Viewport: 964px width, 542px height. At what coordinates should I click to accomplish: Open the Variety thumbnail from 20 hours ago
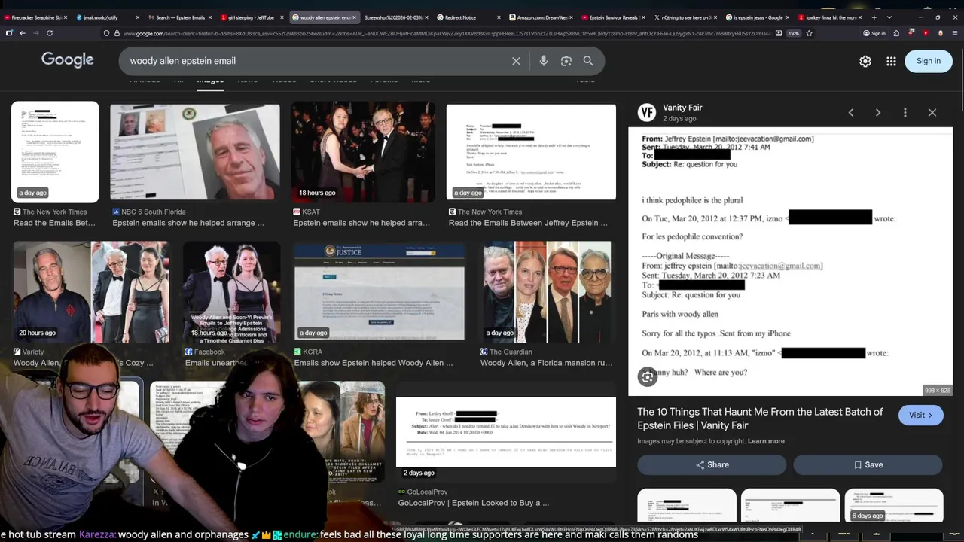[91, 292]
